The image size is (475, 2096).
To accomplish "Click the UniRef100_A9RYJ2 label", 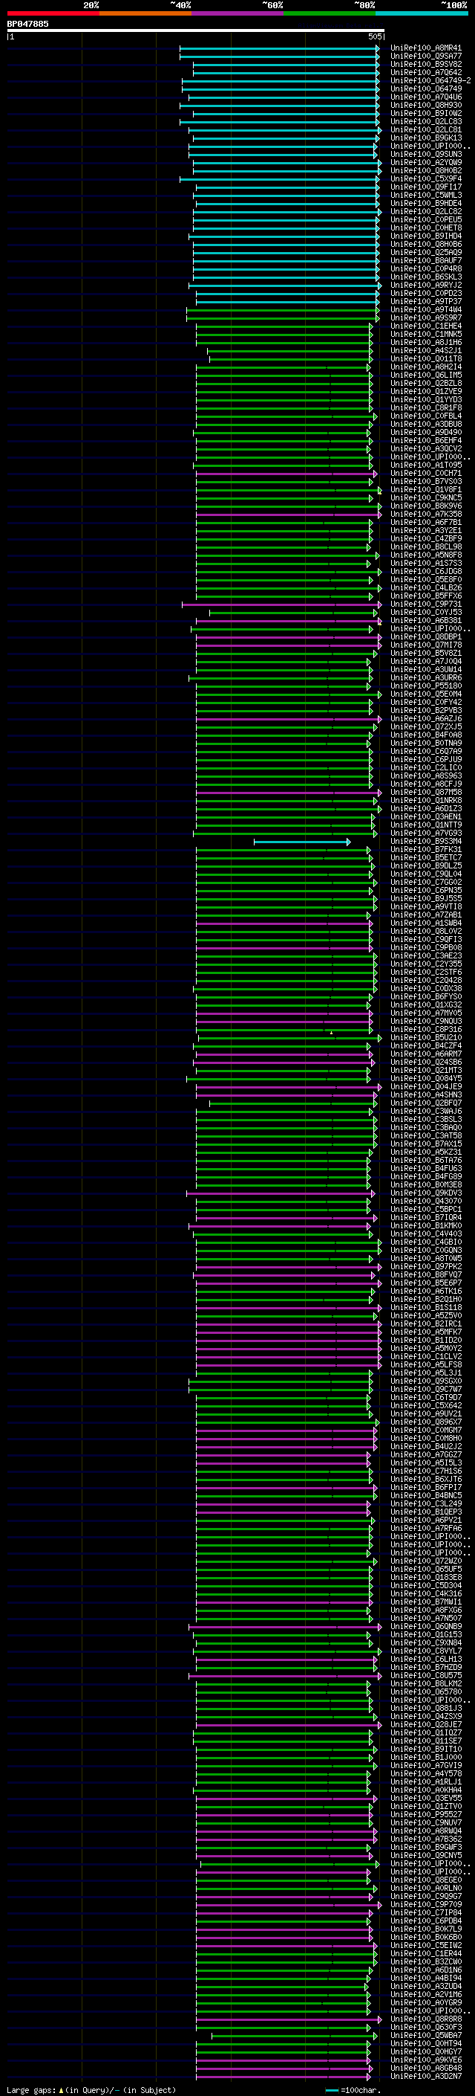I will point(425,285).
